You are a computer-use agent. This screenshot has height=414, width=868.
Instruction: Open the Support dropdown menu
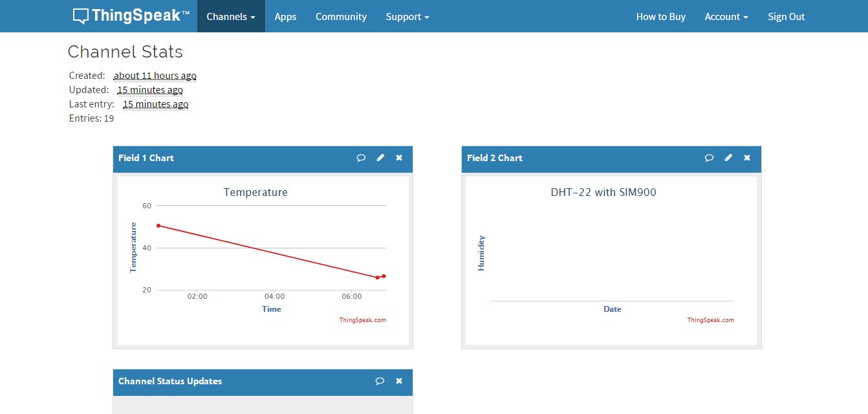407,16
